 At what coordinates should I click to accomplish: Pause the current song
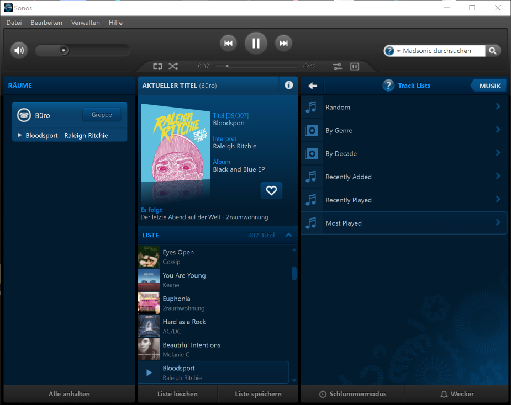(256, 44)
